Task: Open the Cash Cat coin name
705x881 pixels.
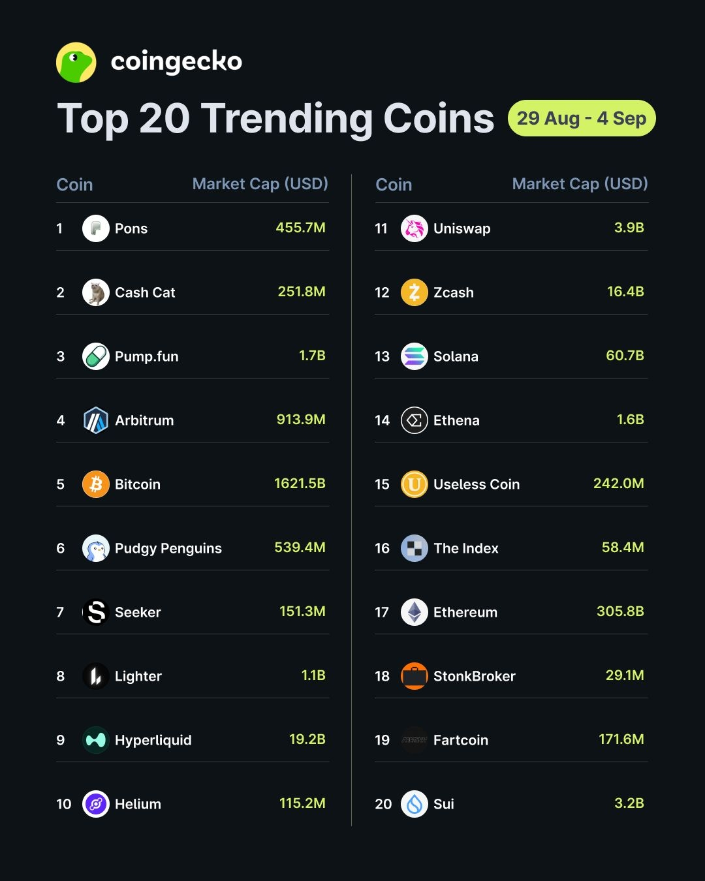Action: tap(145, 292)
